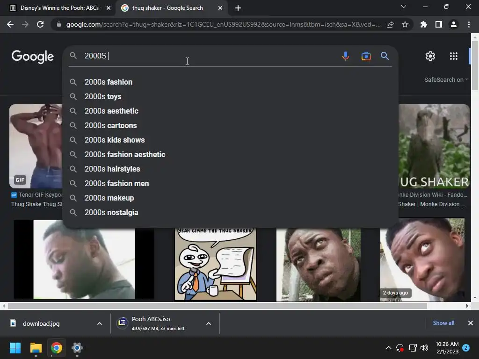479x359 pixels.
Task: View site information lock icon
Action: (58, 24)
